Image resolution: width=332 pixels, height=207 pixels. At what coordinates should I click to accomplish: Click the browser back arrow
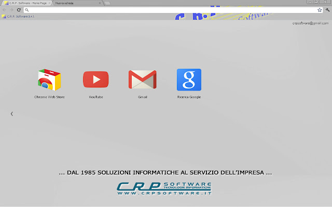coord(4,10)
